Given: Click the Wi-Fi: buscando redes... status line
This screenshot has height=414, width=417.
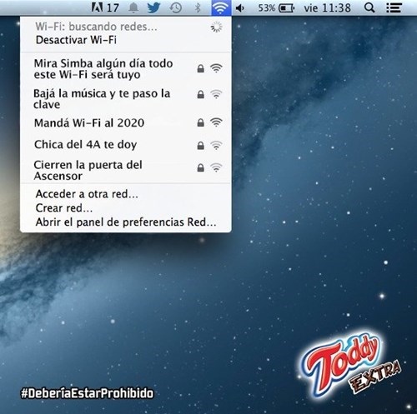Looking at the screenshot, I should (96, 27).
